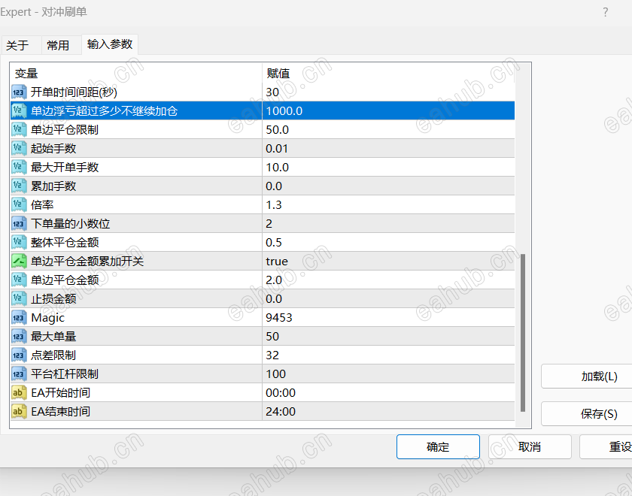Image resolution: width=632 pixels, height=496 pixels.
Task: Click the 重设 reset button
Action: pyautogui.click(x=606, y=447)
